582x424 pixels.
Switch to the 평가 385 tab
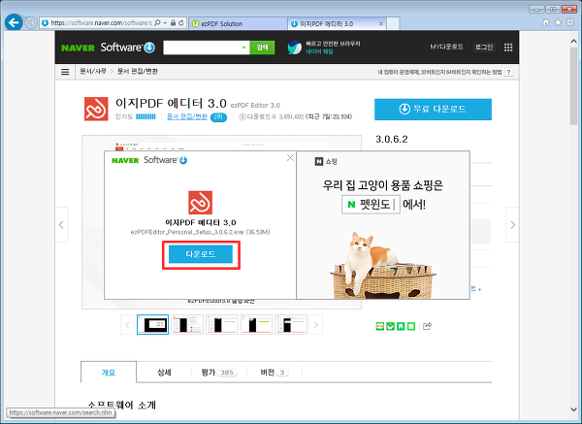(219, 373)
